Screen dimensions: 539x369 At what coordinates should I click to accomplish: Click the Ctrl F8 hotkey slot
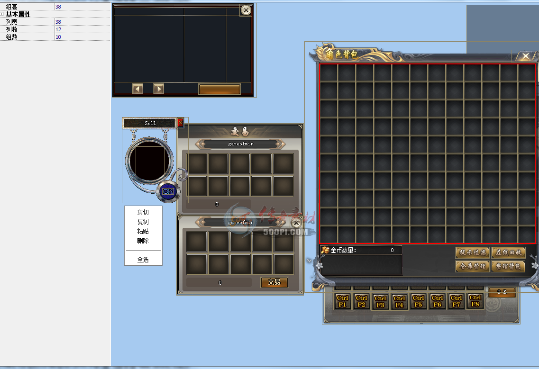click(x=475, y=301)
